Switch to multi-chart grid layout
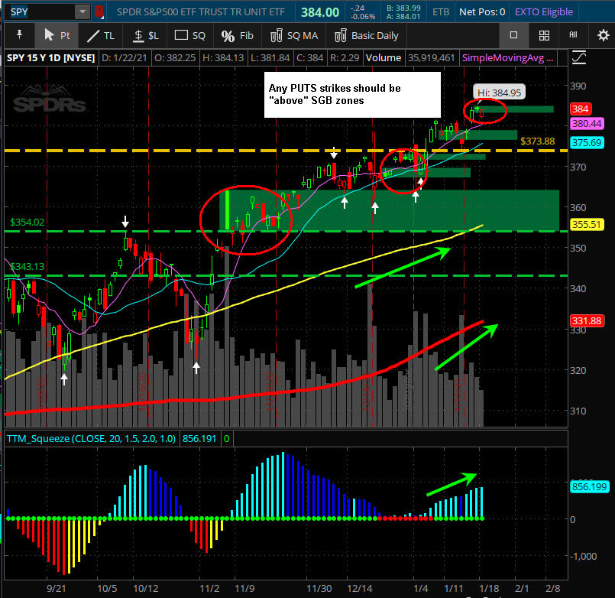 [544, 35]
